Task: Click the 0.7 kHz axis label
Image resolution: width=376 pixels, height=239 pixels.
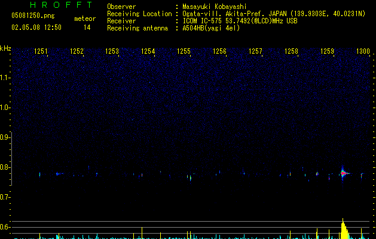Action: (x=5, y=197)
